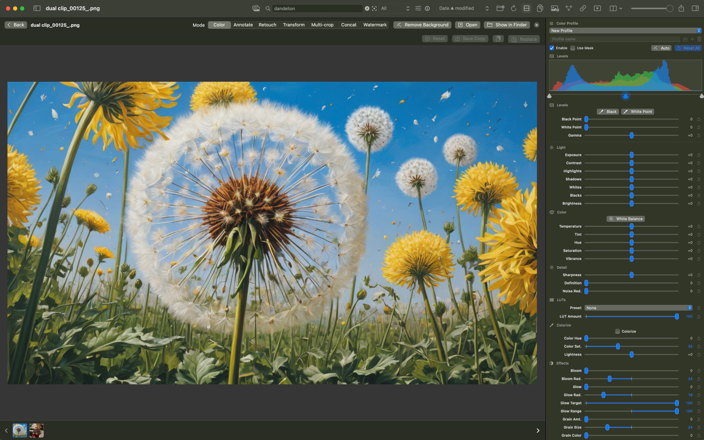This screenshot has height=440, width=704.
Task: Open the All filter dropdown
Action: tap(395, 9)
